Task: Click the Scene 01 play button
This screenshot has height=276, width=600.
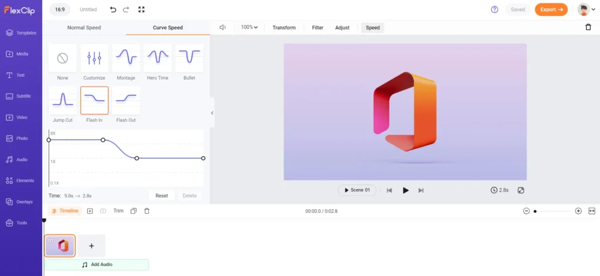Action: click(x=357, y=190)
